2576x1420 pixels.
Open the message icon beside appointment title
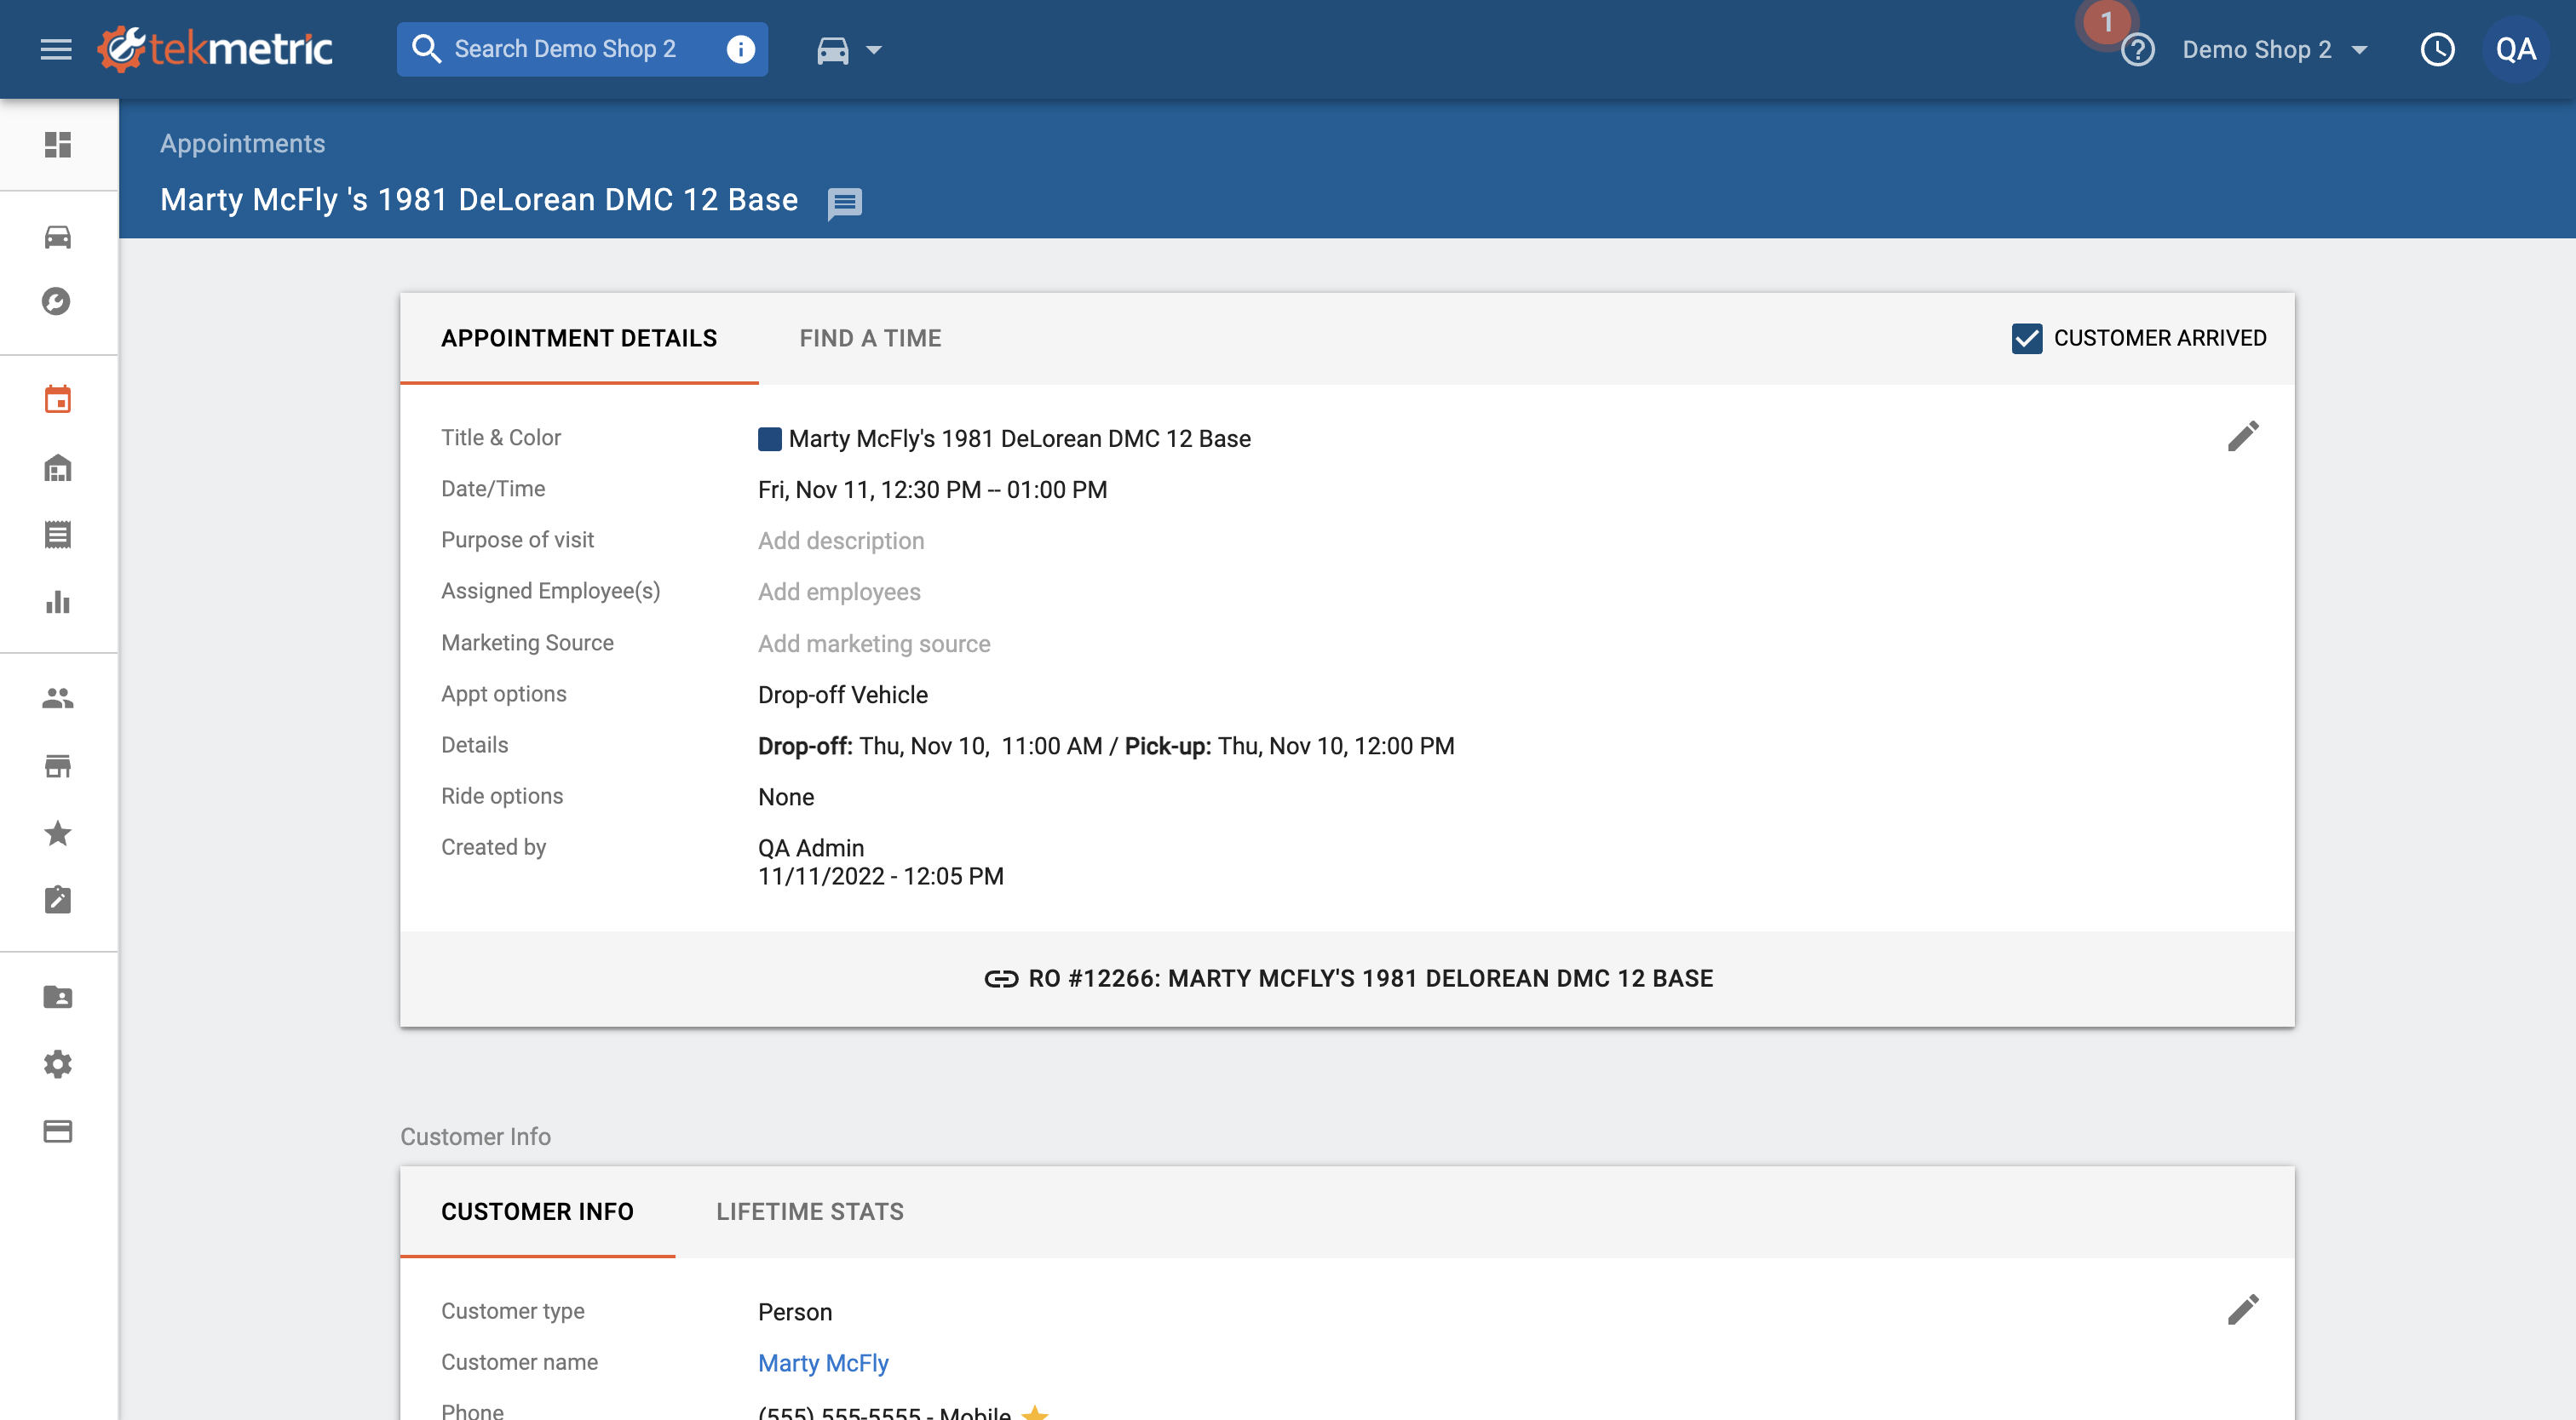tap(844, 203)
